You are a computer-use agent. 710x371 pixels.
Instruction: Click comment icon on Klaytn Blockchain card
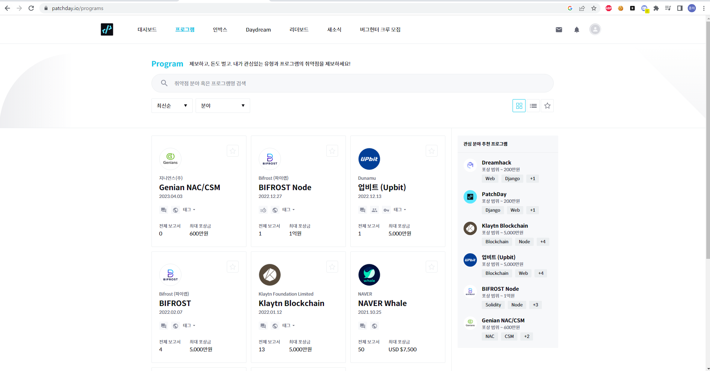tap(263, 326)
